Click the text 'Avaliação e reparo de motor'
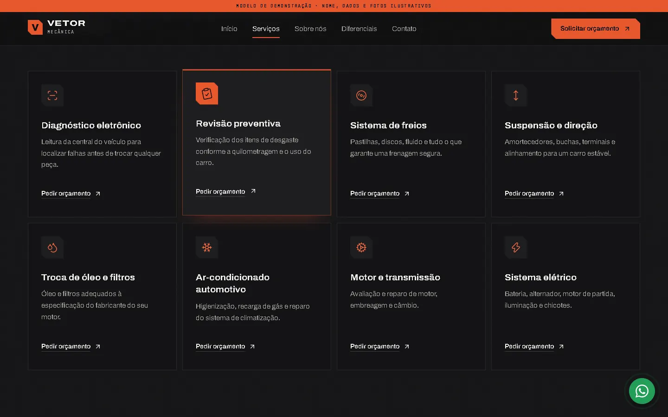The image size is (668, 417). [394, 294]
